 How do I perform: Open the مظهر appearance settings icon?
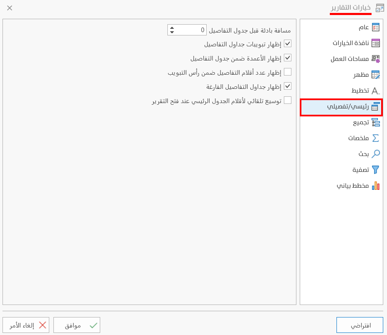tap(376, 75)
